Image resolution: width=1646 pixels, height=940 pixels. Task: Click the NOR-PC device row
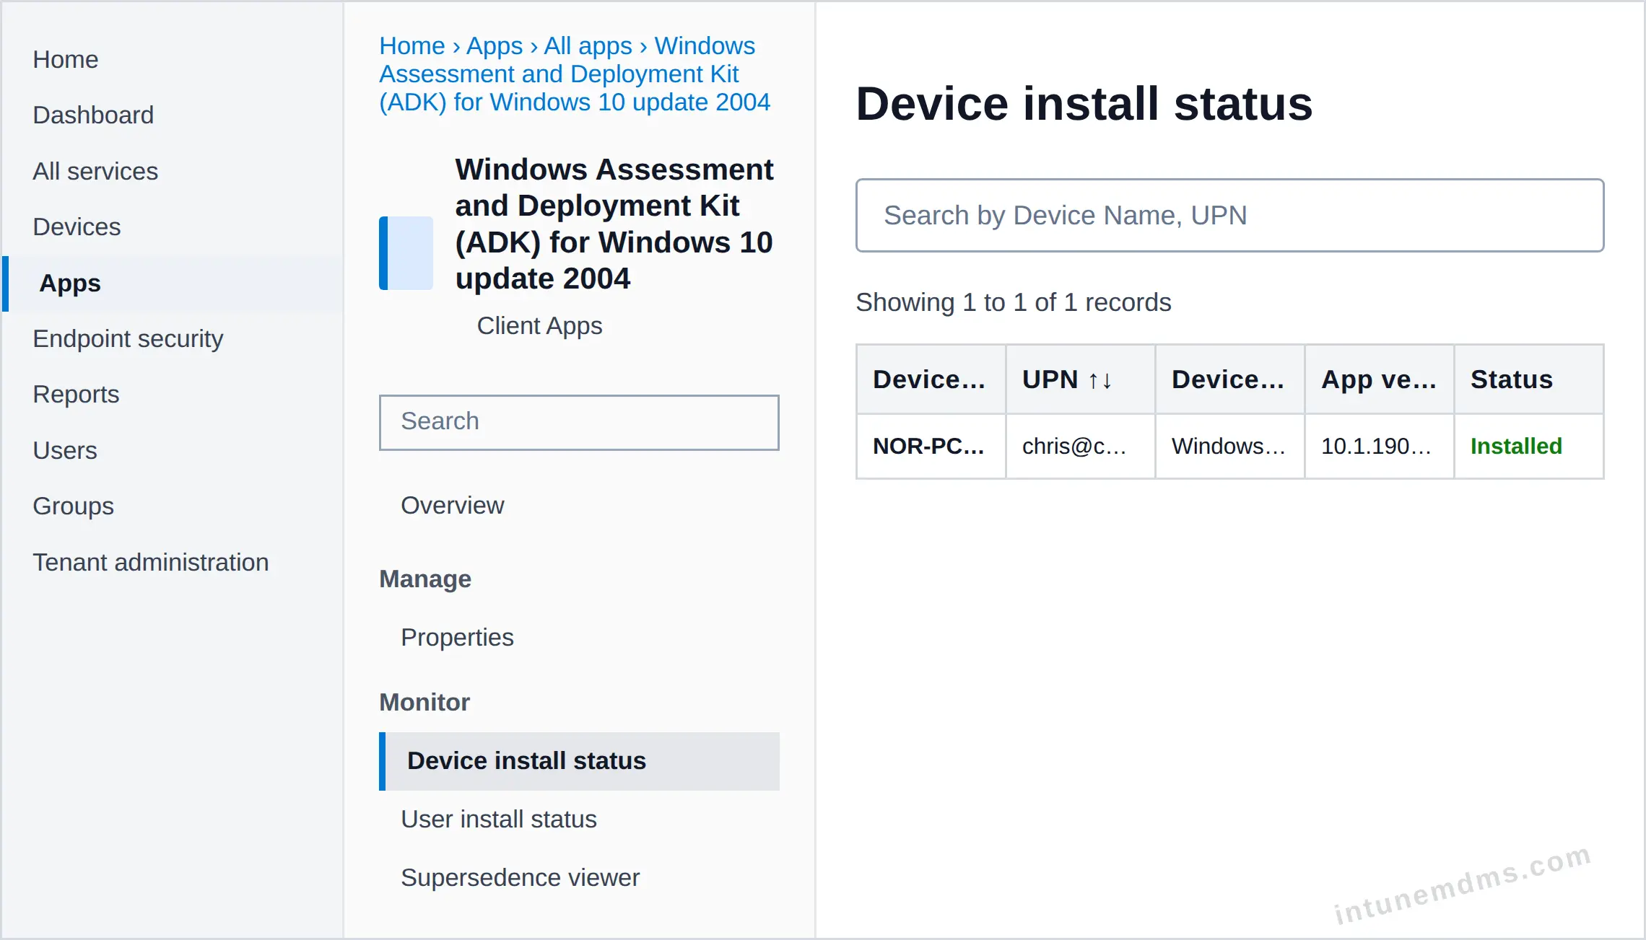pos(1229,447)
